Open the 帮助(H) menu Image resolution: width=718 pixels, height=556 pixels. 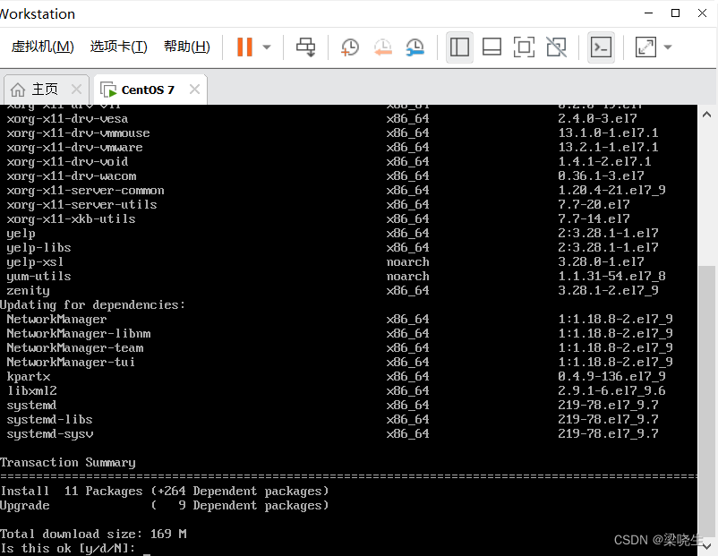coord(187,47)
